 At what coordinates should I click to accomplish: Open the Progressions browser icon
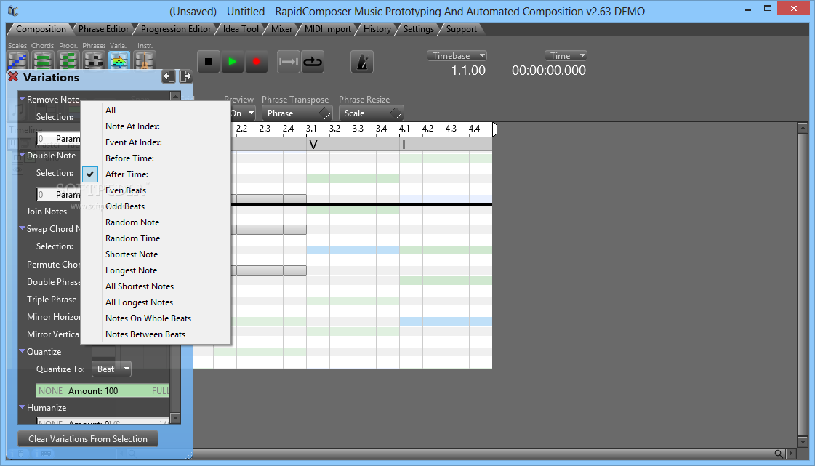coord(68,61)
